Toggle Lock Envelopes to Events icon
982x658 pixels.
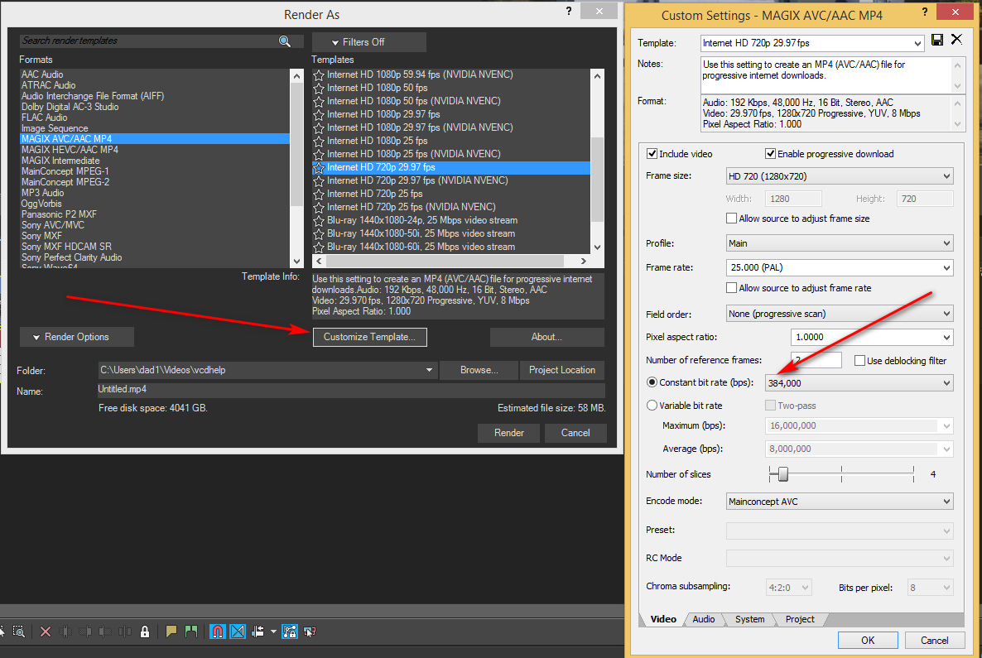289,632
